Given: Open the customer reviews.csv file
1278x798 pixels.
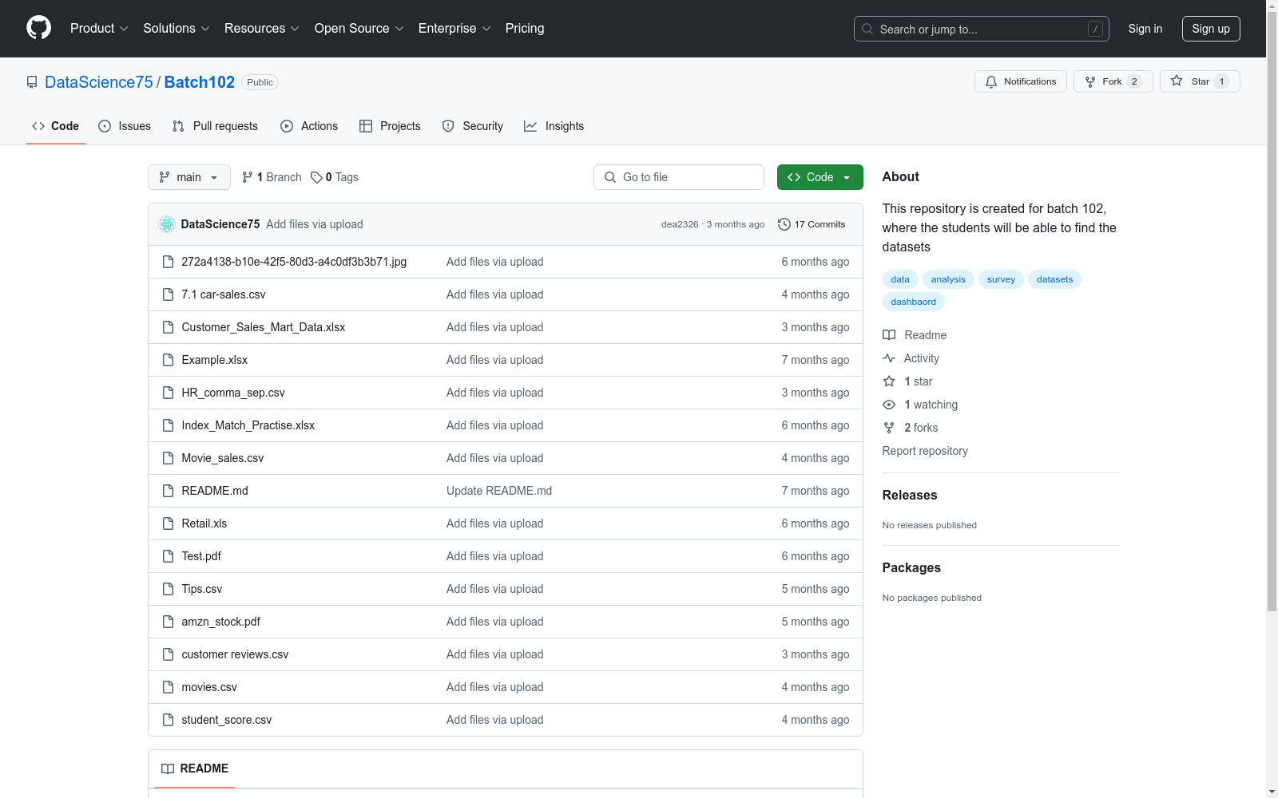Looking at the screenshot, I should coord(235,654).
